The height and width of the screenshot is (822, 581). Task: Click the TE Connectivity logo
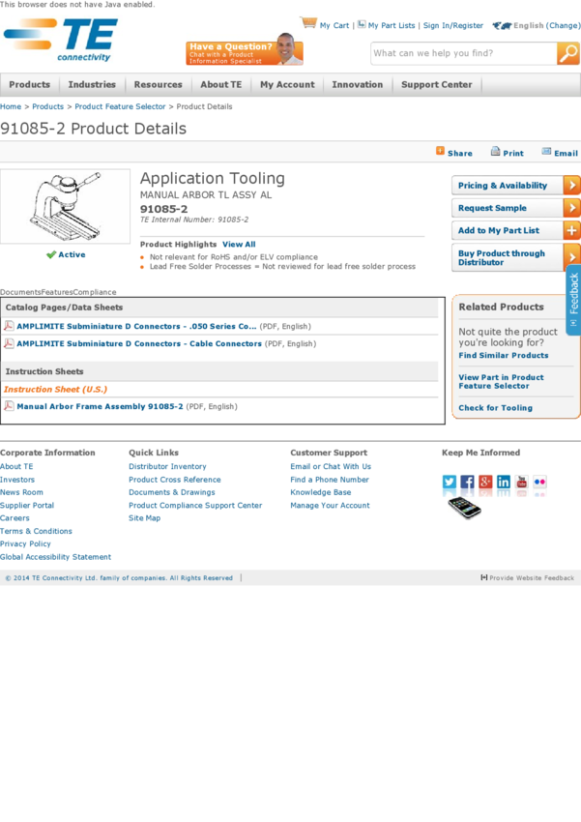click(x=61, y=41)
